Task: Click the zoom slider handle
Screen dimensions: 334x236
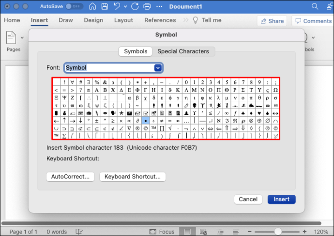Action: coord(278,232)
